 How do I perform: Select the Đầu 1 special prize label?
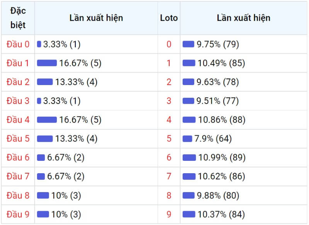pyautogui.click(x=18, y=63)
